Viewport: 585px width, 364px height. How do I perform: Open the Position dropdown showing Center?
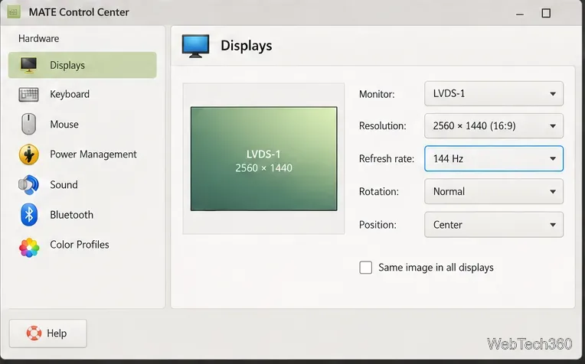494,225
